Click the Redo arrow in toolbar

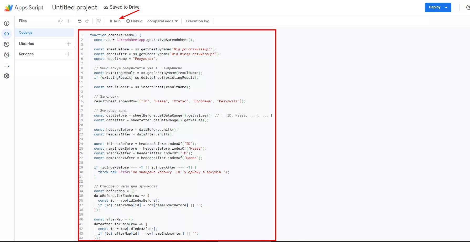pyautogui.click(x=87, y=21)
